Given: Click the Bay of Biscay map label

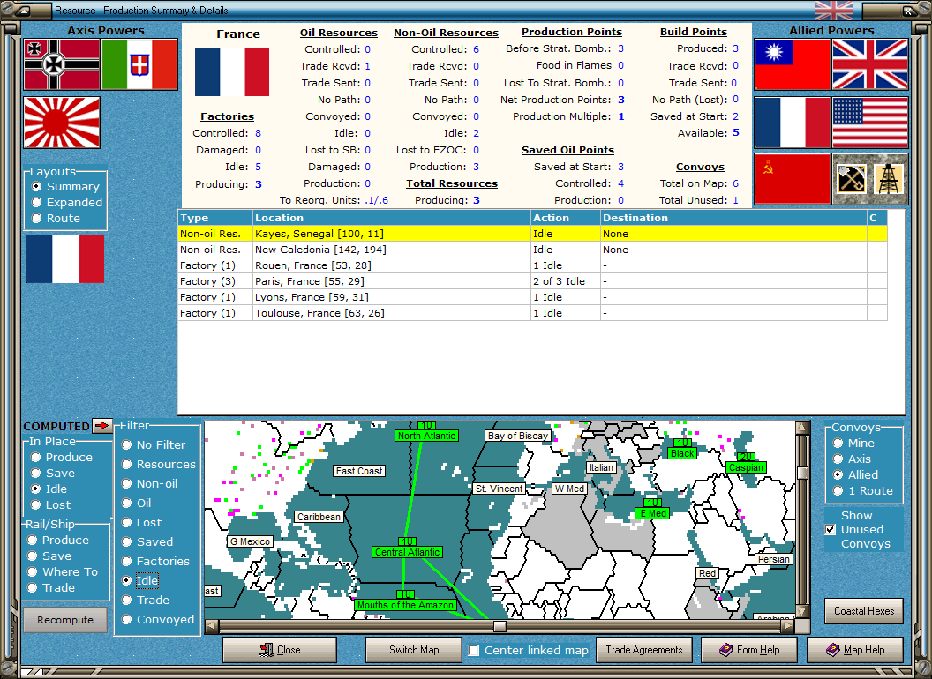Looking at the screenshot, I should point(518,436).
